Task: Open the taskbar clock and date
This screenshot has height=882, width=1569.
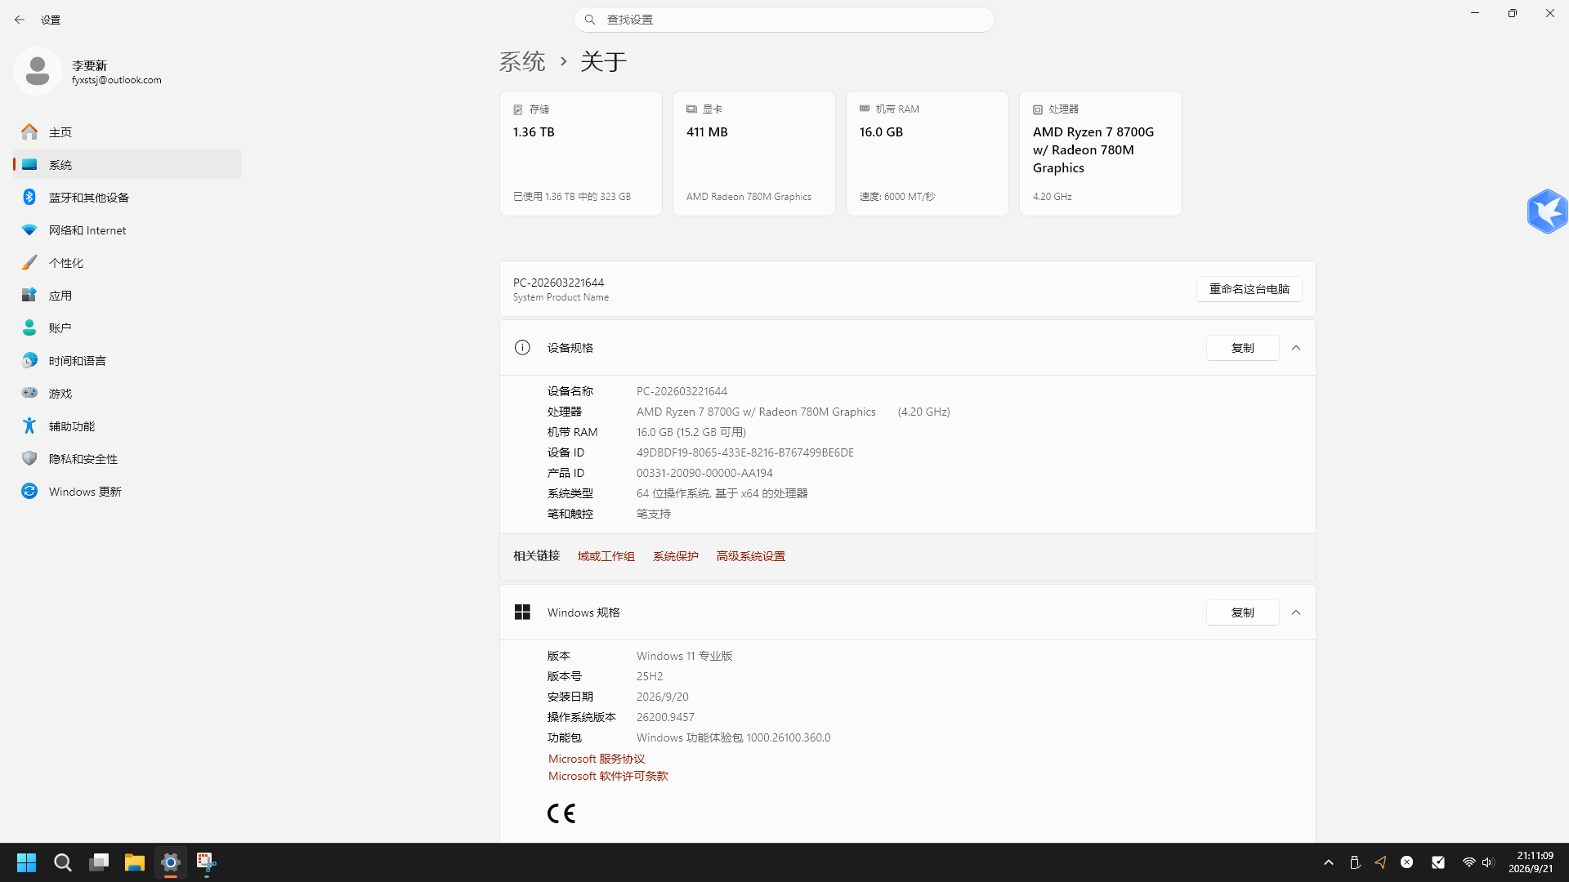Action: 1531,862
